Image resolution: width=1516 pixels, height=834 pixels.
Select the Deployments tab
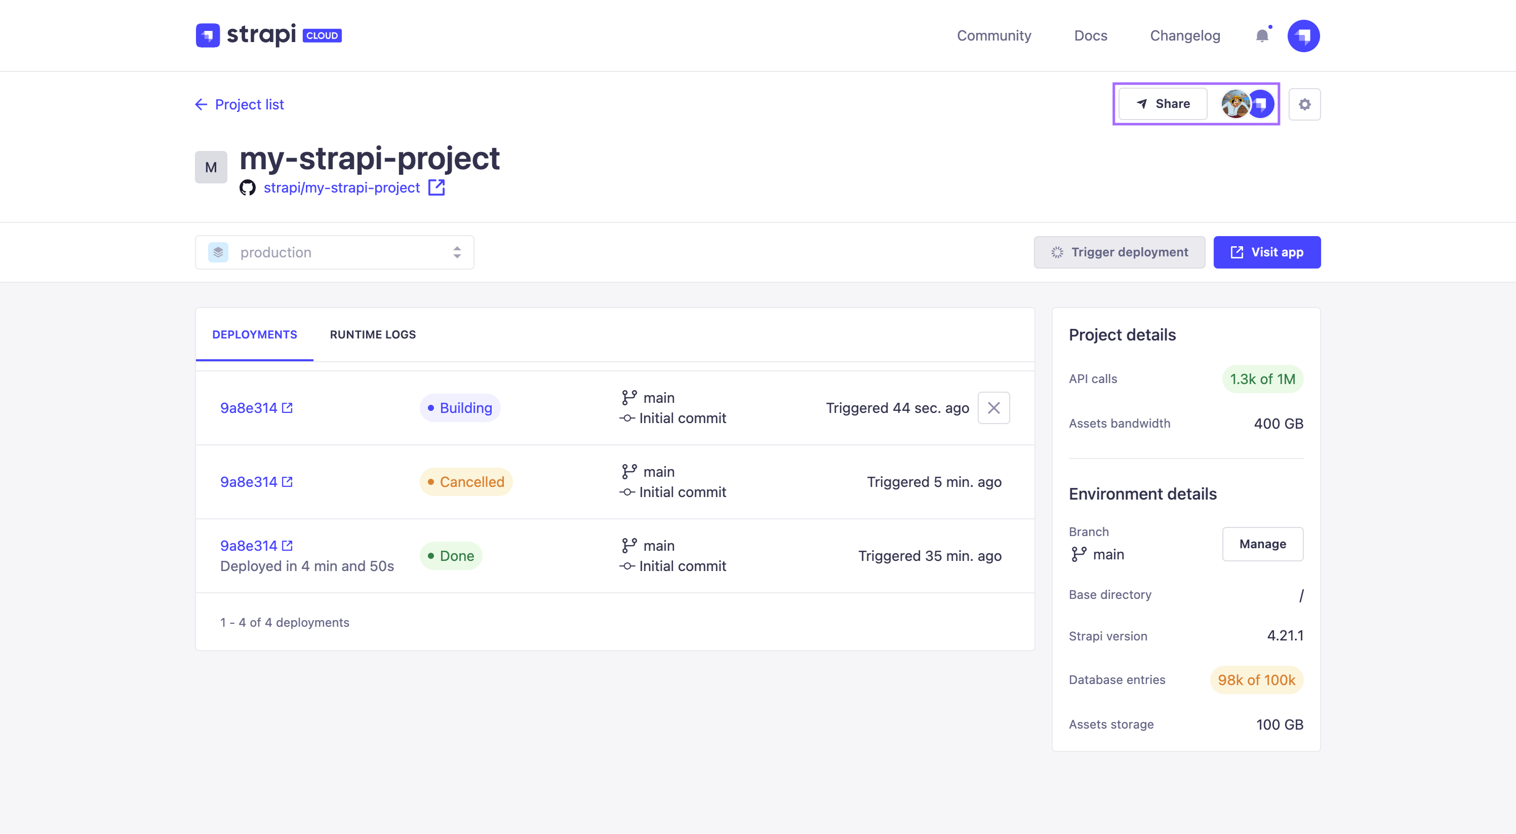click(254, 334)
